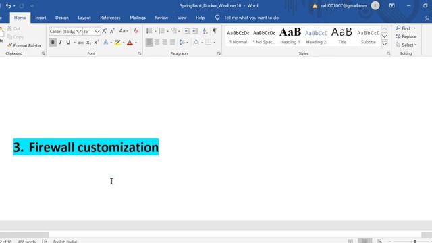Align text left

pos(149,42)
